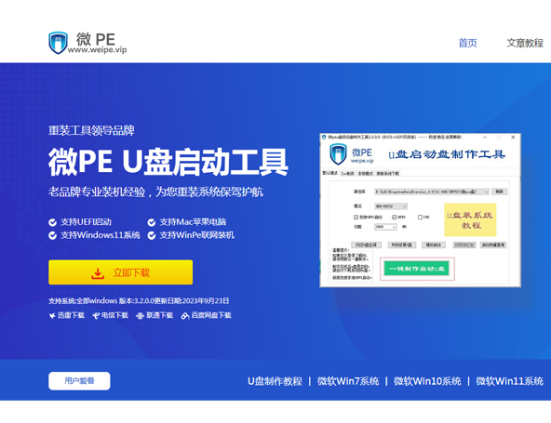Viewport: 551px width, 423px height.
Task: Toggle the NTFS checkbox in tool window
Action: click(x=395, y=218)
